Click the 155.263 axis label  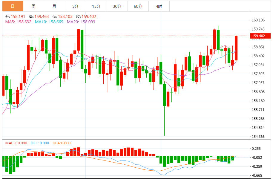coord(258,119)
